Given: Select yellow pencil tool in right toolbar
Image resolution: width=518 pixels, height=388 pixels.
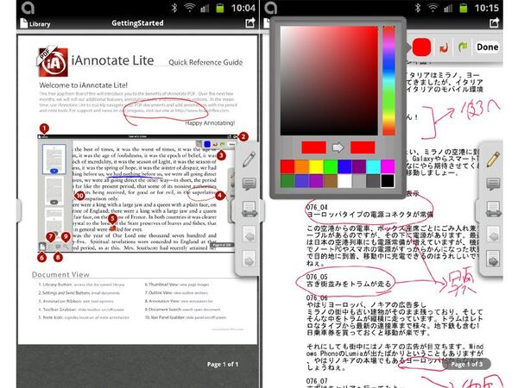Looking at the screenshot, I should (493, 159).
